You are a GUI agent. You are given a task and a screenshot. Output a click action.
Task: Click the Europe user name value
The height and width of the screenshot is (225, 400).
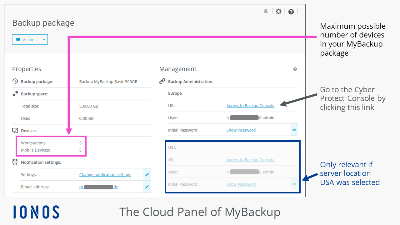pyautogui.click(x=250, y=118)
